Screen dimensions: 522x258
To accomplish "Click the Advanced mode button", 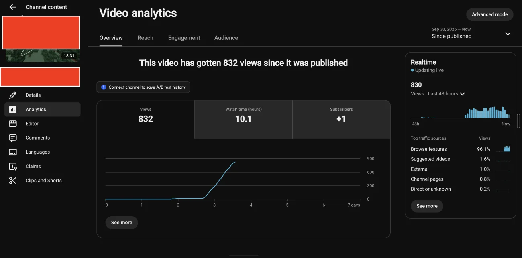I will [x=489, y=14].
